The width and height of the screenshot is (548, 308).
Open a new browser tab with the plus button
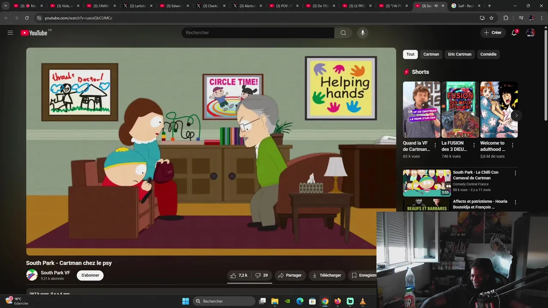[x=489, y=6]
